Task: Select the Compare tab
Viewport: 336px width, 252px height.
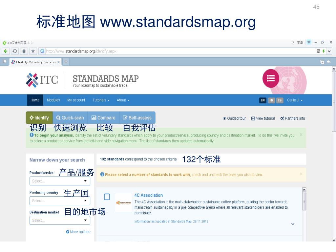Action: click(x=103, y=118)
